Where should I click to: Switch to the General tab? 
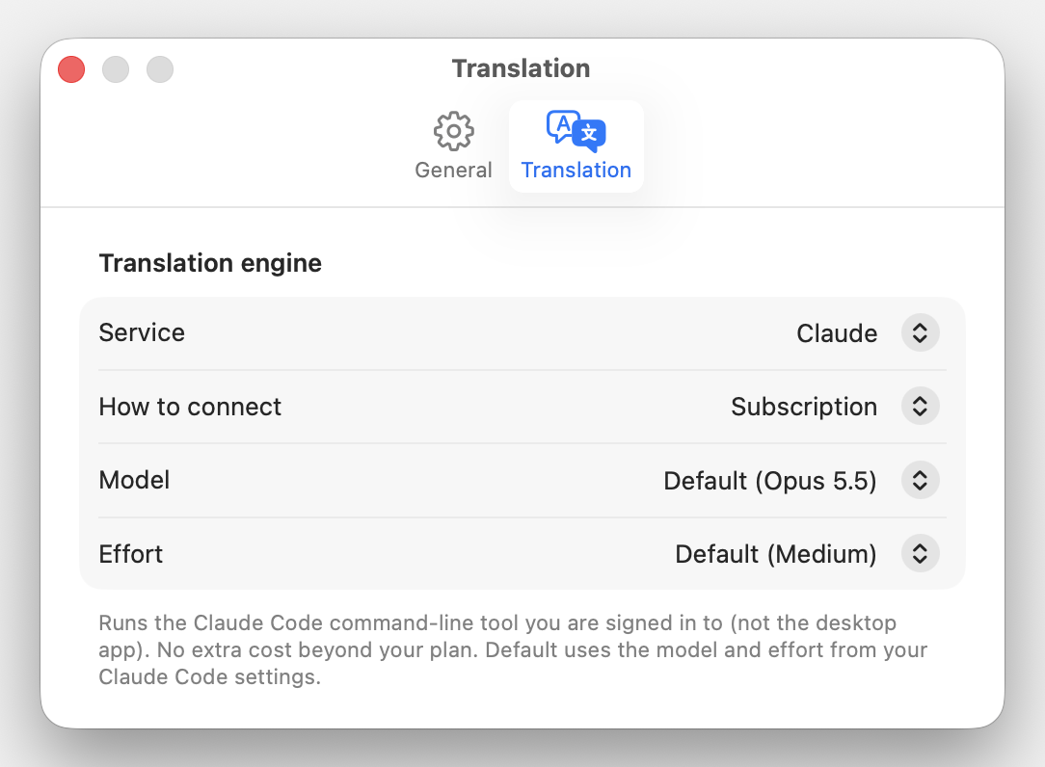[453, 145]
